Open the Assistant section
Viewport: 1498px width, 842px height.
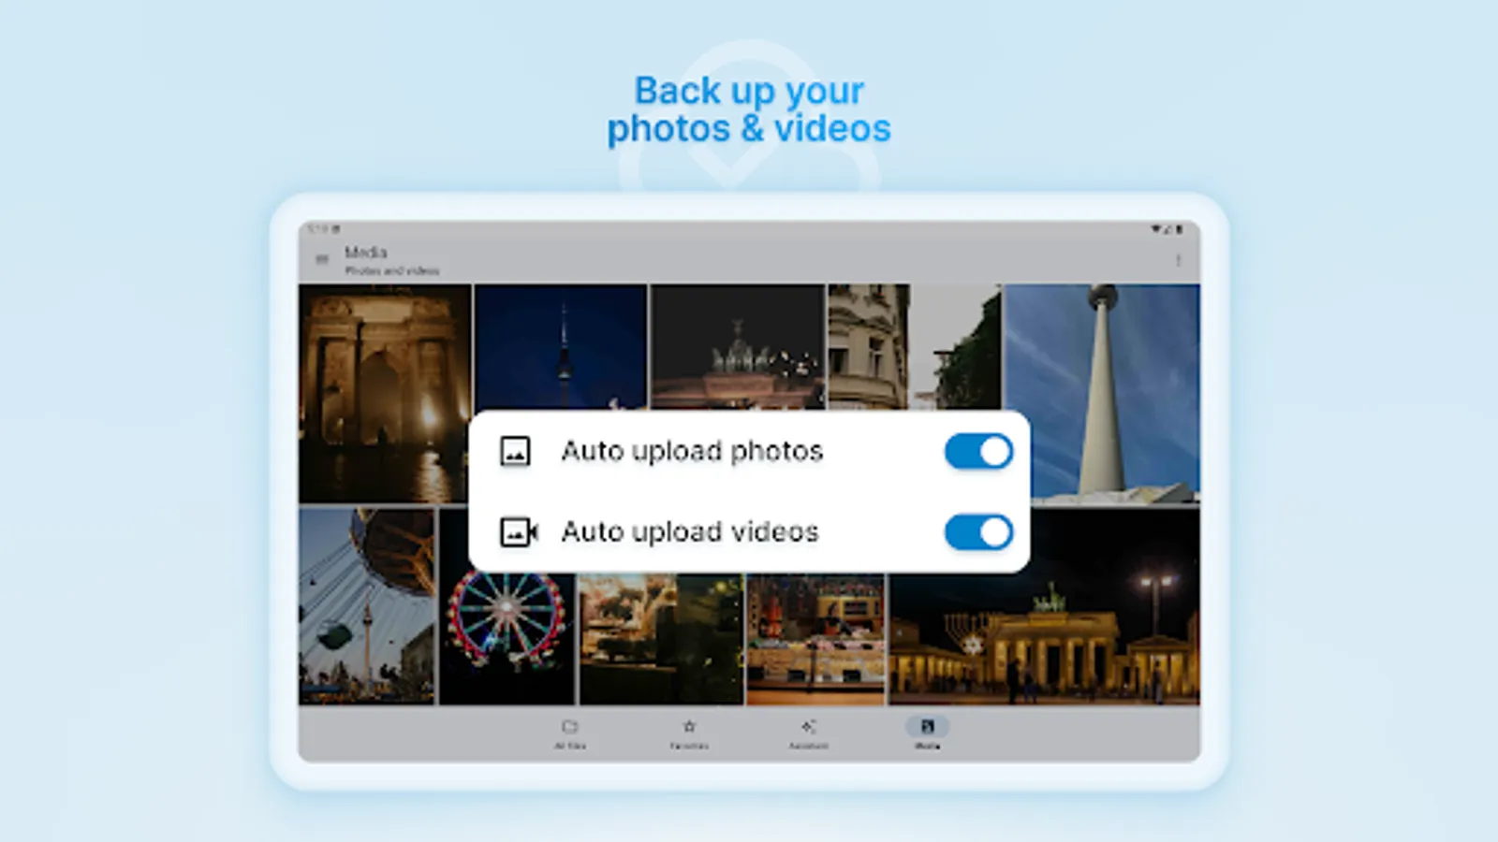[809, 726]
